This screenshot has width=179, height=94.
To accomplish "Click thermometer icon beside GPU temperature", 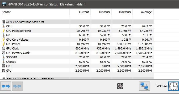I will point(3,35).
